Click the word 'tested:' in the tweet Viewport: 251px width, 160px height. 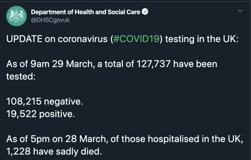21,76
